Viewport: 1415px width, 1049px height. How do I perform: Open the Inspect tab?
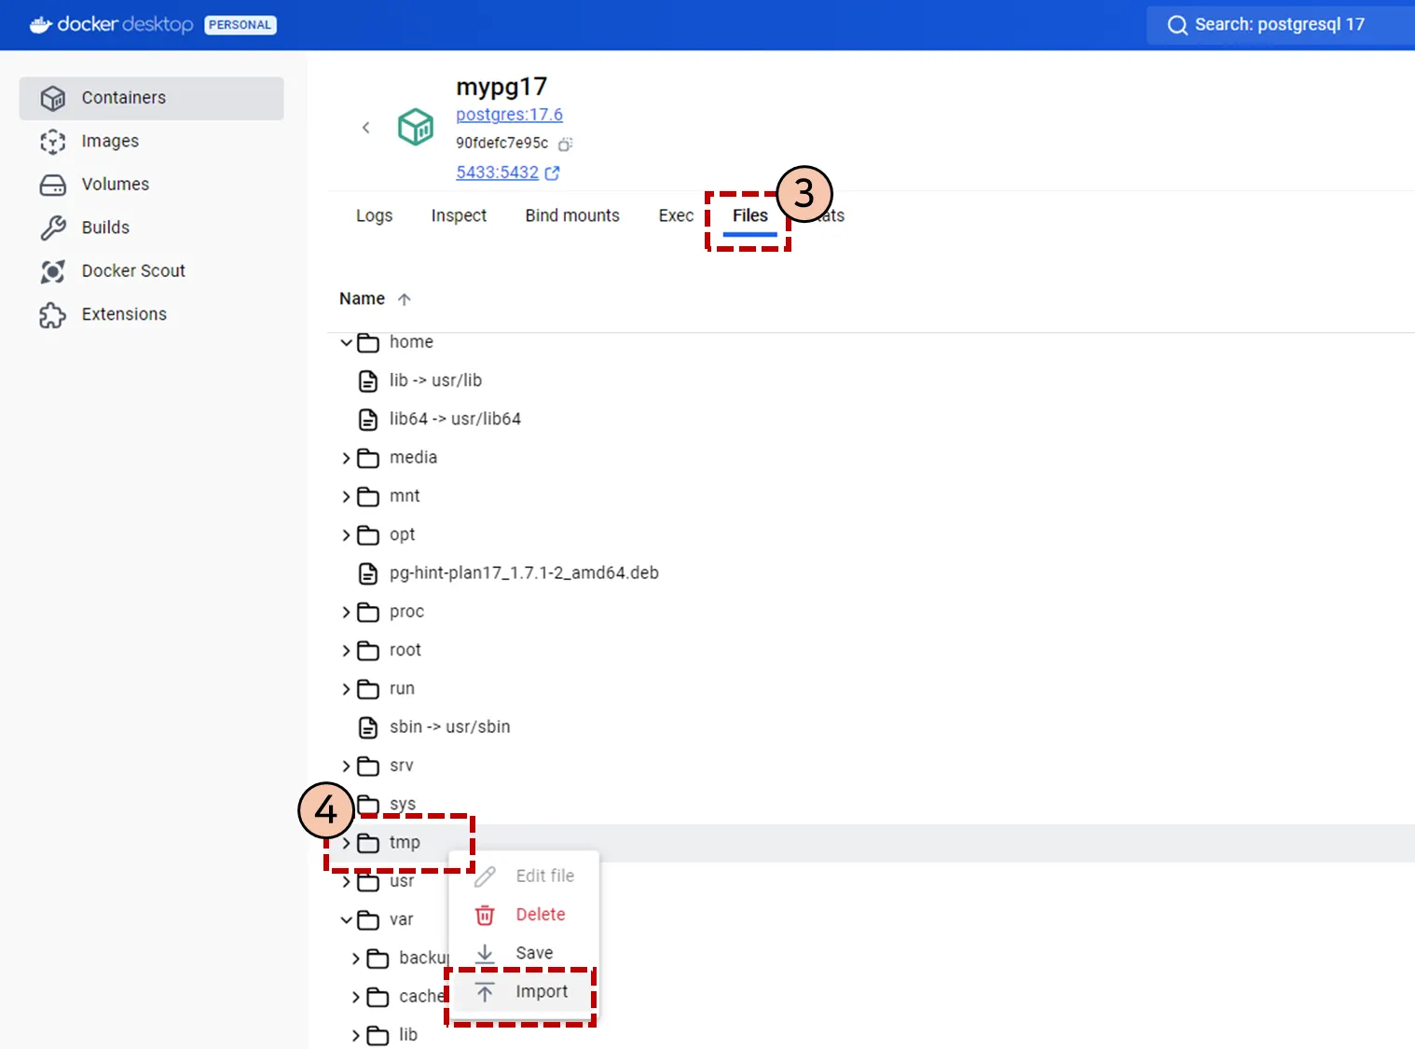[x=459, y=215]
